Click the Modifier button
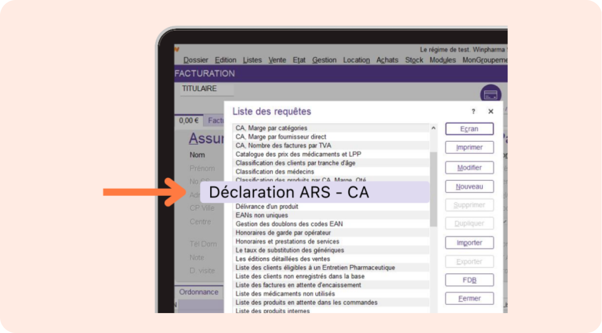 [469, 168]
